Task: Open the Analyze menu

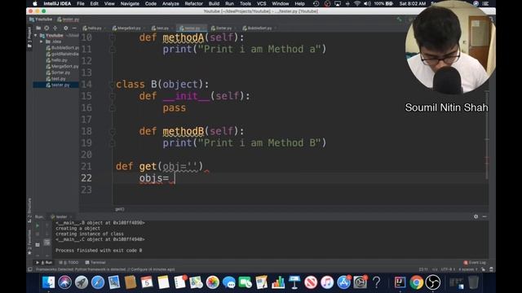Action: coord(170,3)
